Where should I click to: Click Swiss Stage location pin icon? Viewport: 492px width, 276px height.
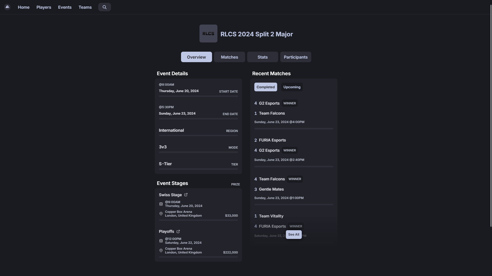161,214
